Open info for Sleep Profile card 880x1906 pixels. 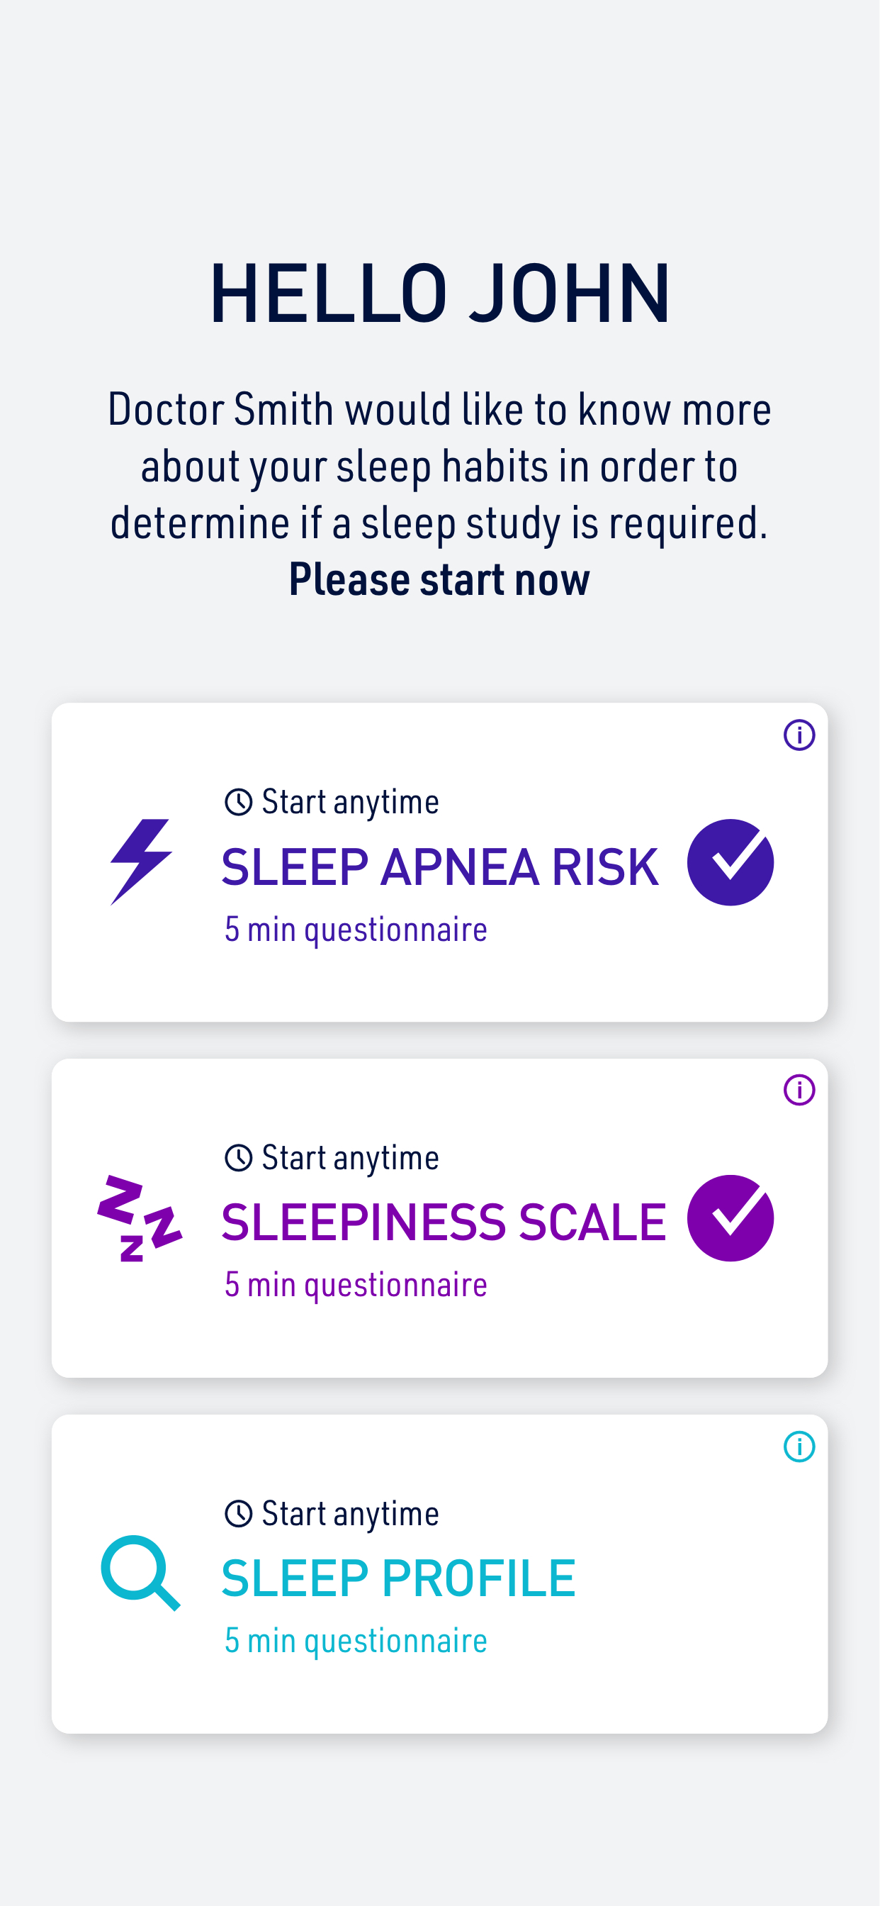[x=799, y=1446]
